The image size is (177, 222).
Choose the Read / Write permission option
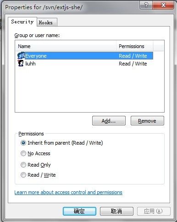23,175
